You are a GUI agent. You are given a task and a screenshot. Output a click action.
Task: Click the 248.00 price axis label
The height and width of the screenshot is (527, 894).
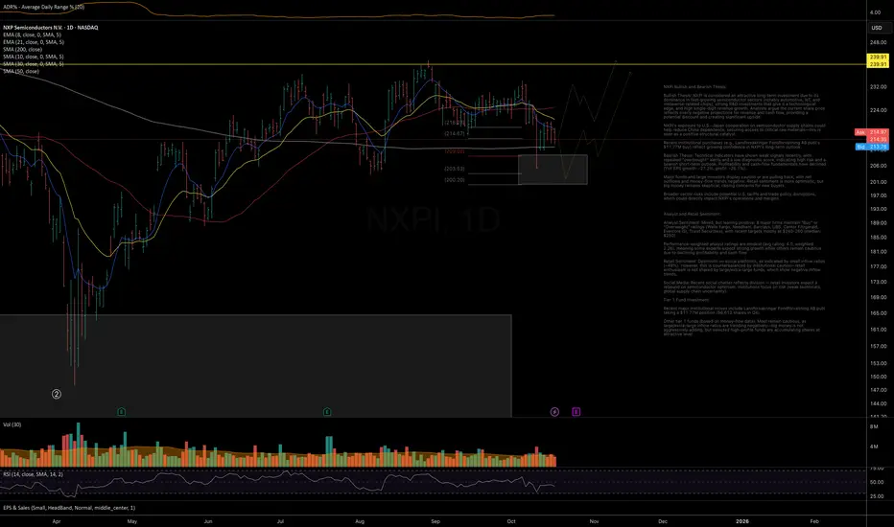click(878, 42)
